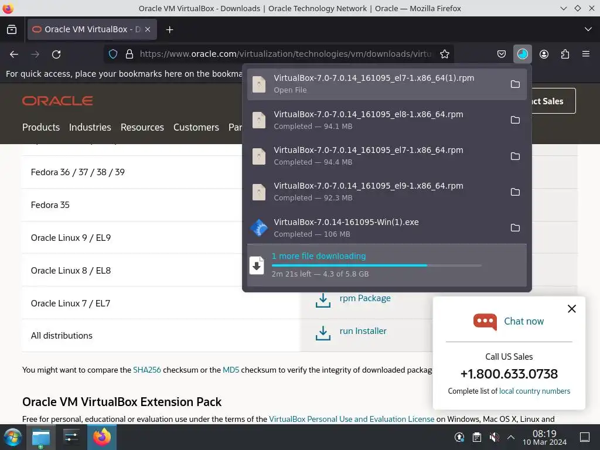The height and width of the screenshot is (450, 600).
Task: Open the Products menu
Action: pos(41,127)
